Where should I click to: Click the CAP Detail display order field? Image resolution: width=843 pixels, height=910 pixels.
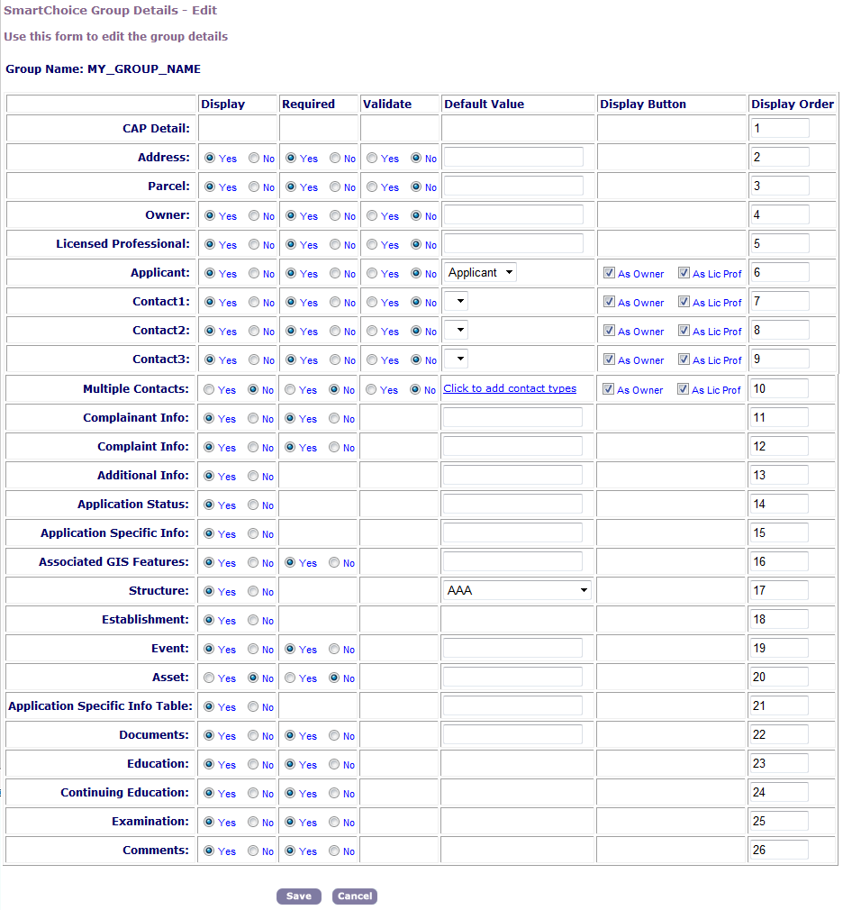[779, 128]
